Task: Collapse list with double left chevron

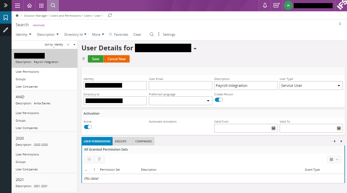Action: coord(84,59)
